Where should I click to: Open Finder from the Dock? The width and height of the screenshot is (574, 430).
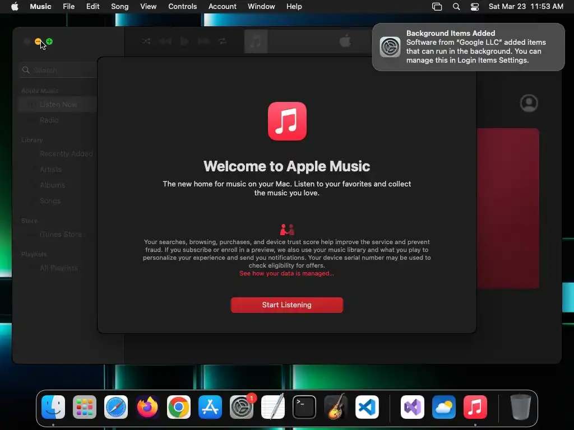tap(53, 407)
